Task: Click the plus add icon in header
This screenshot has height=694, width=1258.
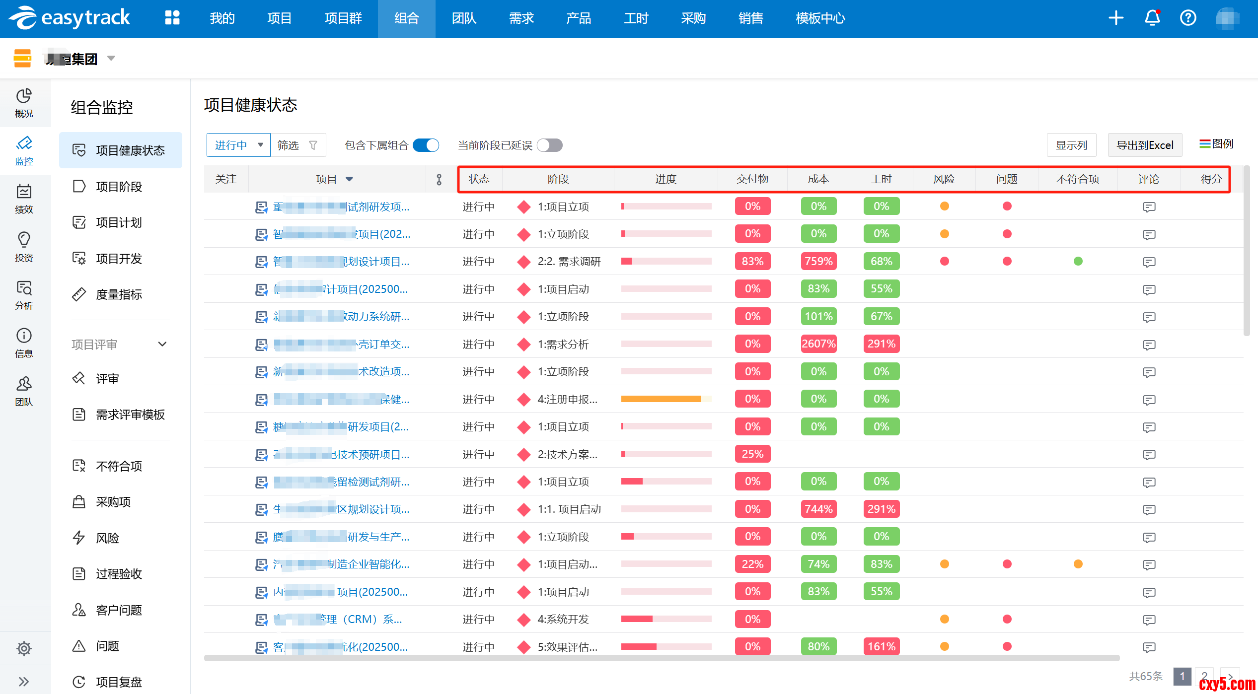Action: (1115, 18)
